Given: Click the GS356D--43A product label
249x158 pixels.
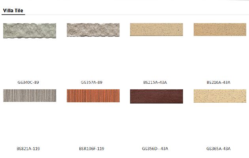Looking at the screenshot, I should (155, 149).
